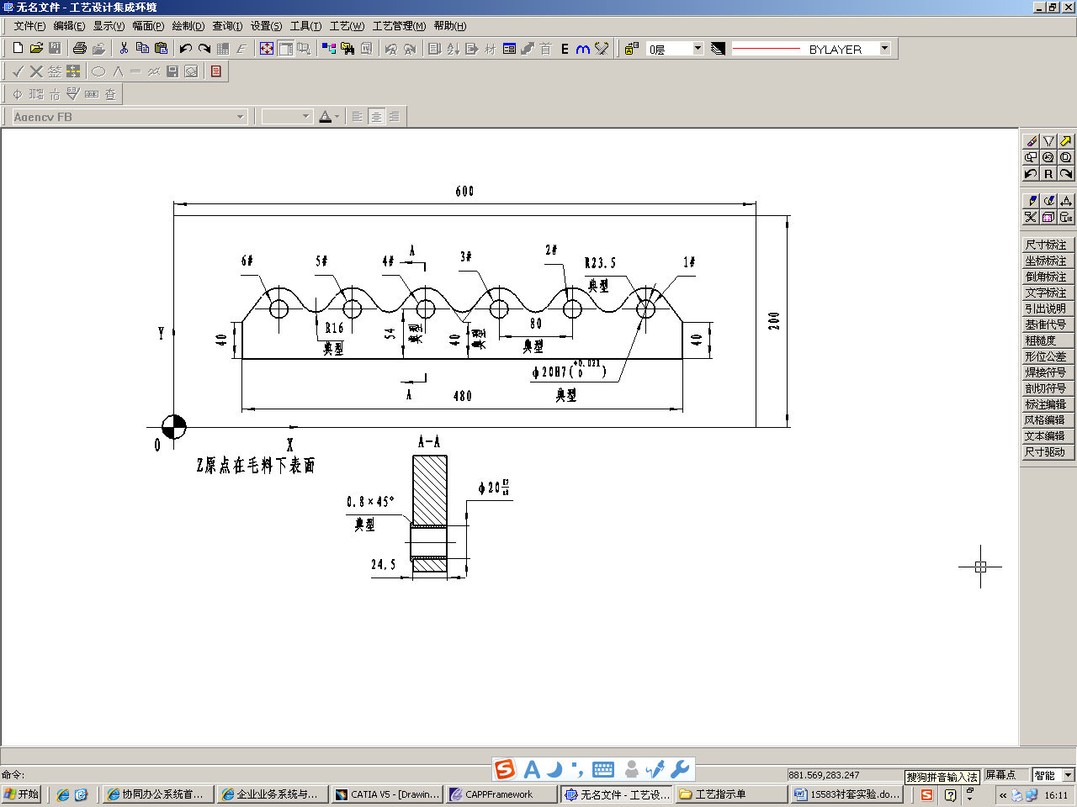The image size is (1077, 807).
Task: Click the 剖切符号 button
Action: (x=1047, y=388)
